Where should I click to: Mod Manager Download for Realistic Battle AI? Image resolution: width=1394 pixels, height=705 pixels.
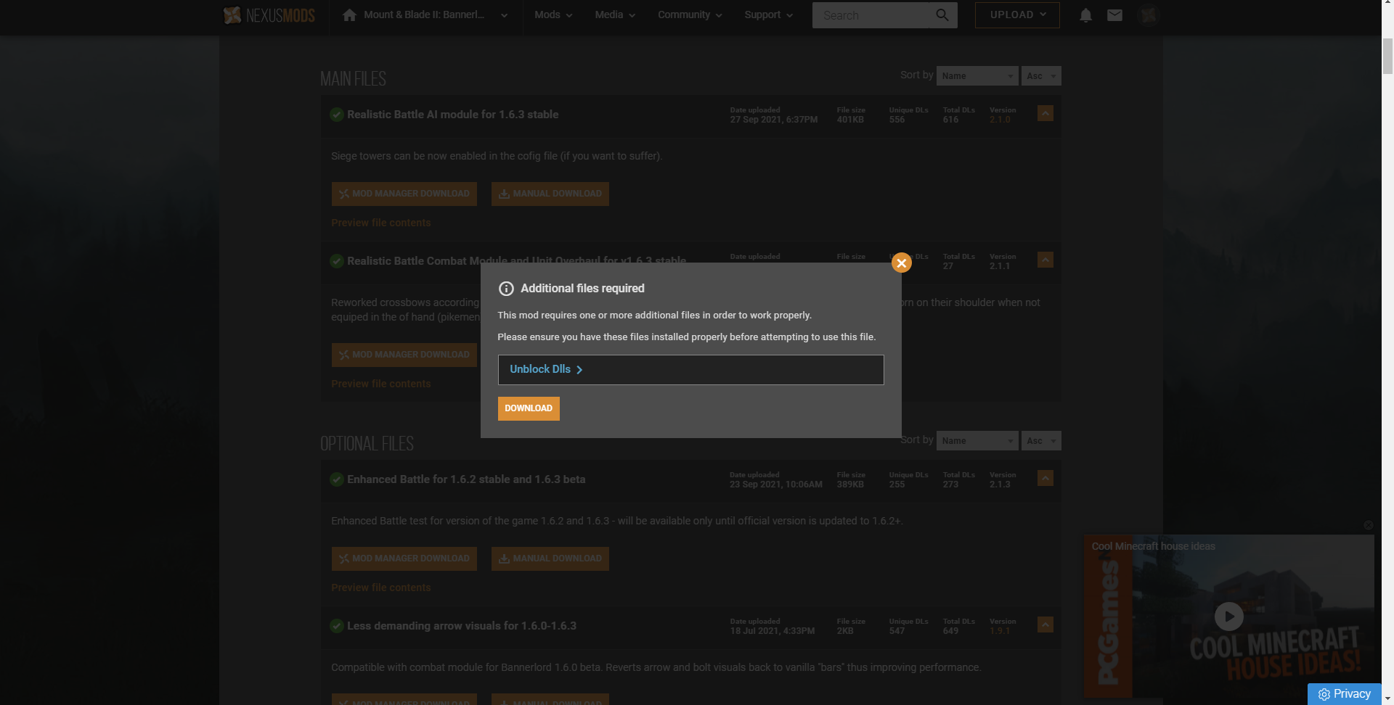click(404, 194)
